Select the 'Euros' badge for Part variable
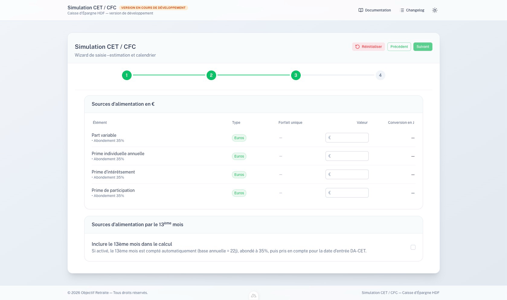This screenshot has width=507, height=300. pos(239,138)
